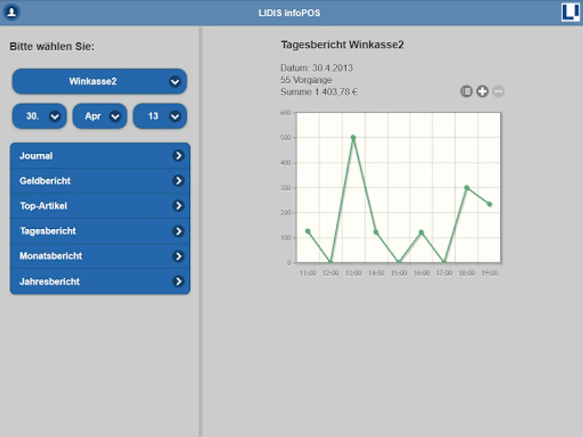Open the Jahresbericht report
583x437 pixels.
tap(100, 281)
